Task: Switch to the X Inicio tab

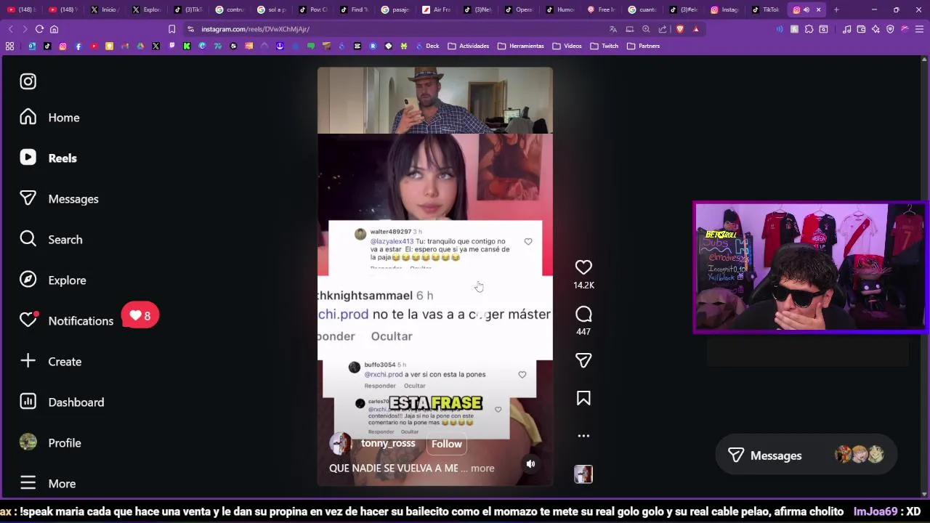Action: point(104,9)
